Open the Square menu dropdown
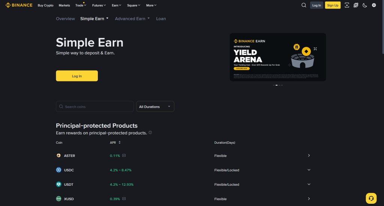Viewport: 384px width, 206px height. (133, 5)
